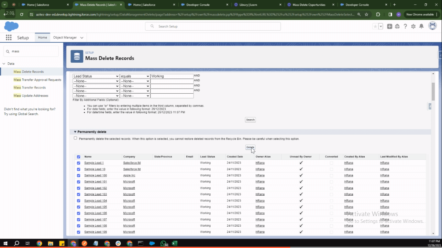This screenshot has height=248, width=442.
Task: Uncheck the Sample Lead 10 checkbox
Action: [78, 169]
